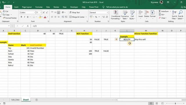Open the number format General dropdown

[107, 13]
